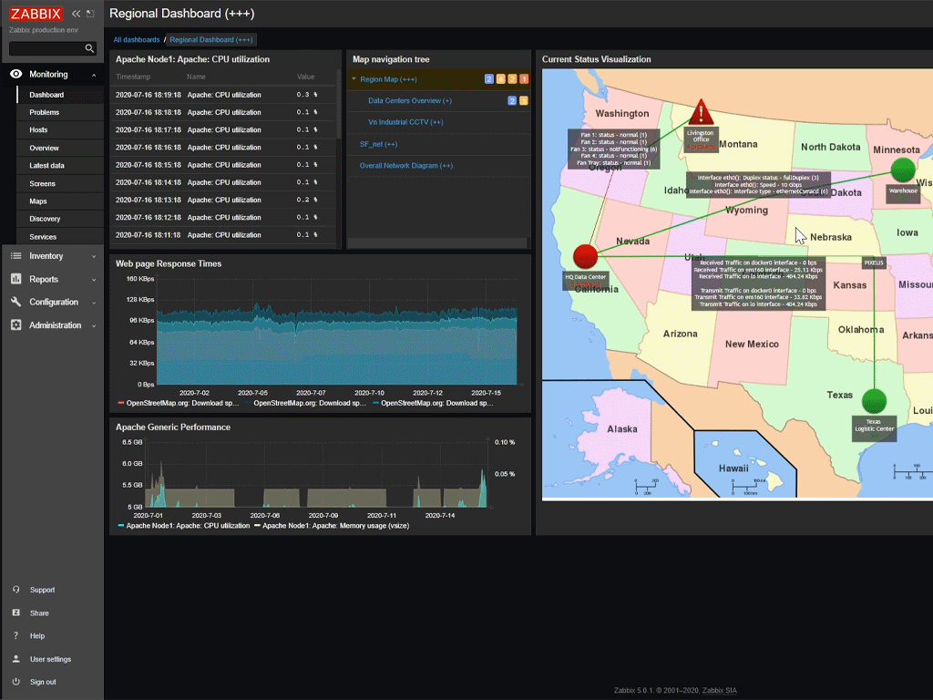
Task: Click the Administration gear icon
Action: pos(16,325)
